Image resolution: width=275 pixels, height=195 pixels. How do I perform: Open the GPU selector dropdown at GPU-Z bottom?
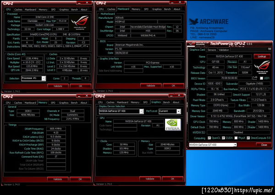coord(235,145)
